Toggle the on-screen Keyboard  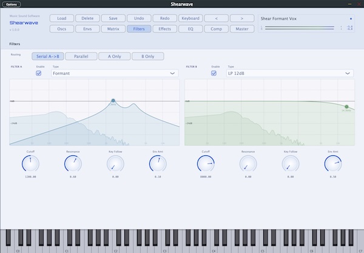point(190,18)
